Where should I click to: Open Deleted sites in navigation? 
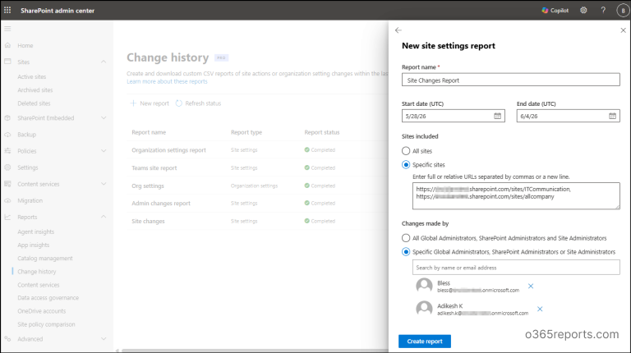click(x=34, y=103)
